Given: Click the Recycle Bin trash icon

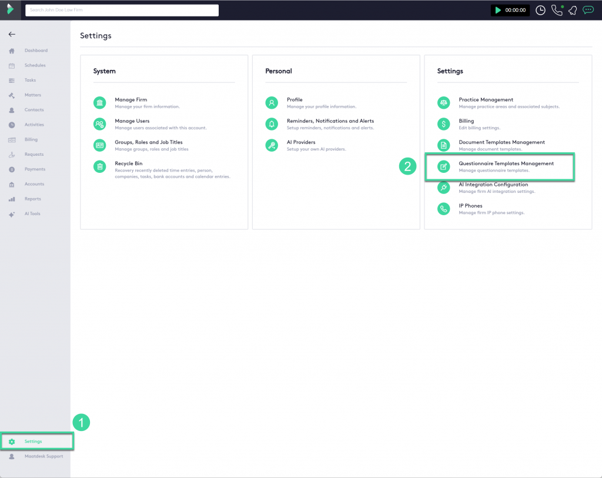Looking at the screenshot, I should [100, 166].
